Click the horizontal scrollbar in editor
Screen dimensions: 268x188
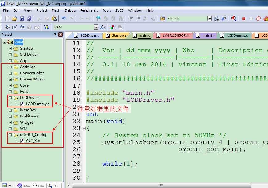tap(161, 186)
